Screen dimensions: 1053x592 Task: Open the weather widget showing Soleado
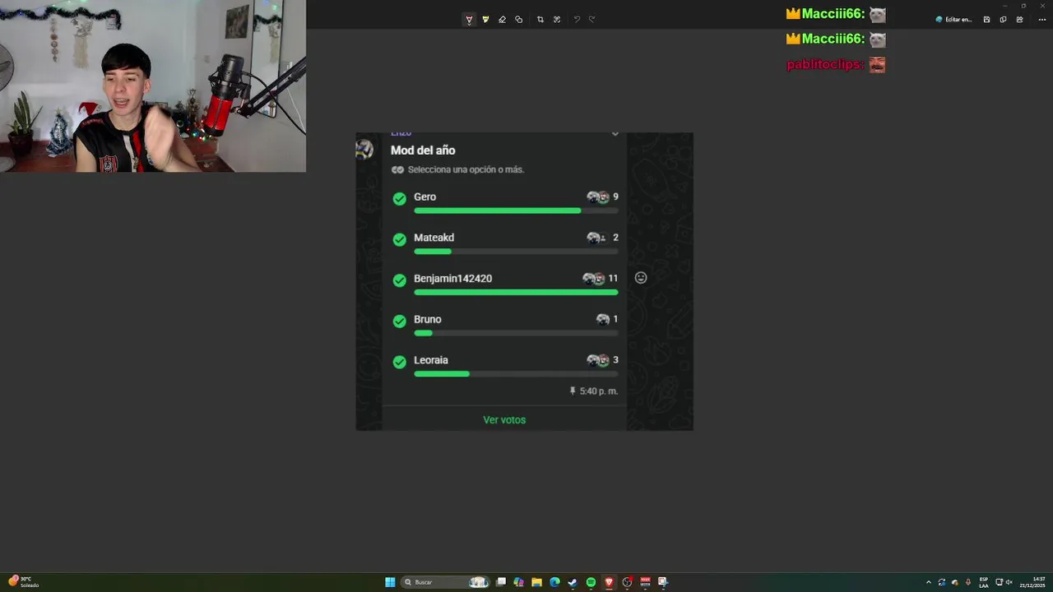tap(23, 582)
